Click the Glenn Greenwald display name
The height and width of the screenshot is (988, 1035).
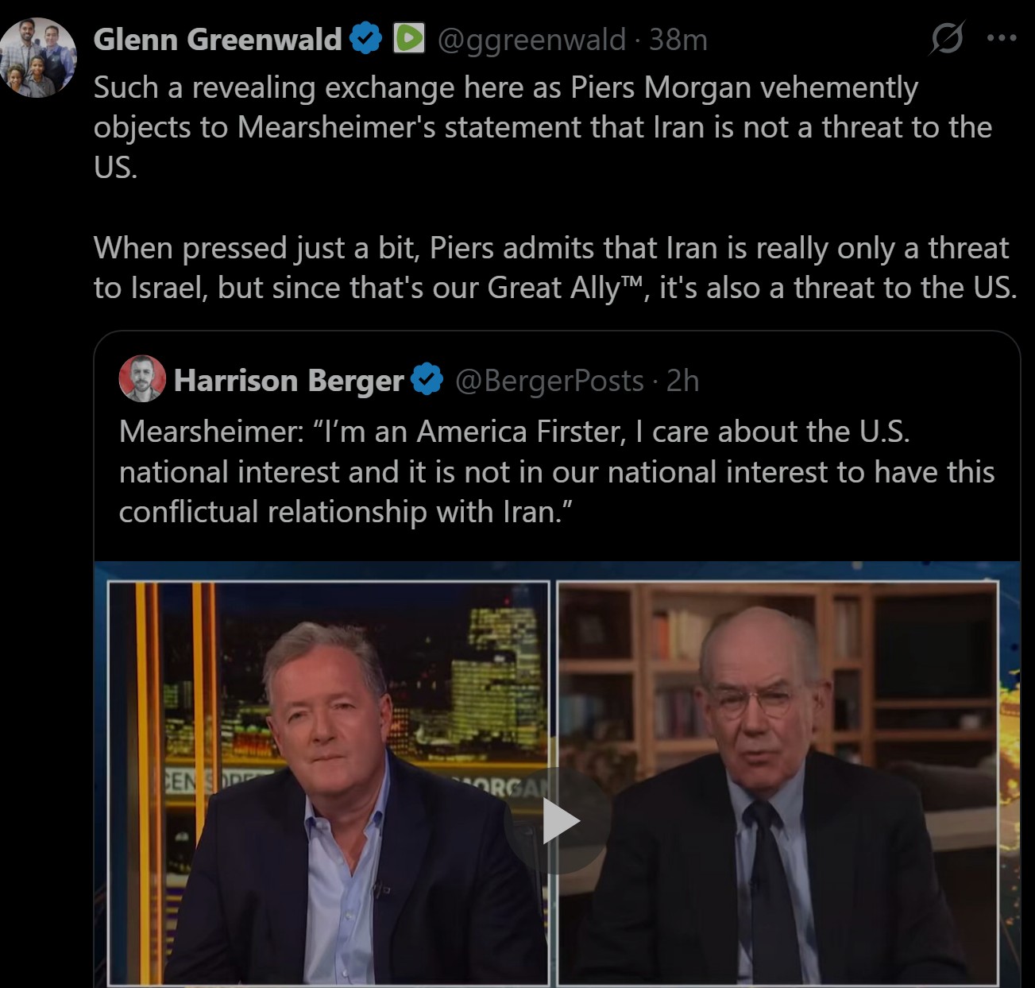pyautogui.click(x=218, y=39)
